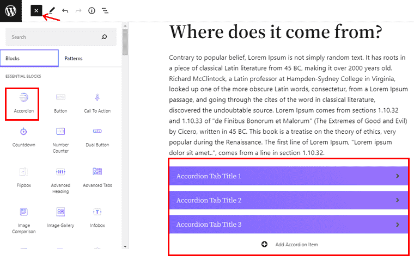Image resolution: width=414 pixels, height=261 pixels.
Task: Open document details info icon
Action: (92, 11)
